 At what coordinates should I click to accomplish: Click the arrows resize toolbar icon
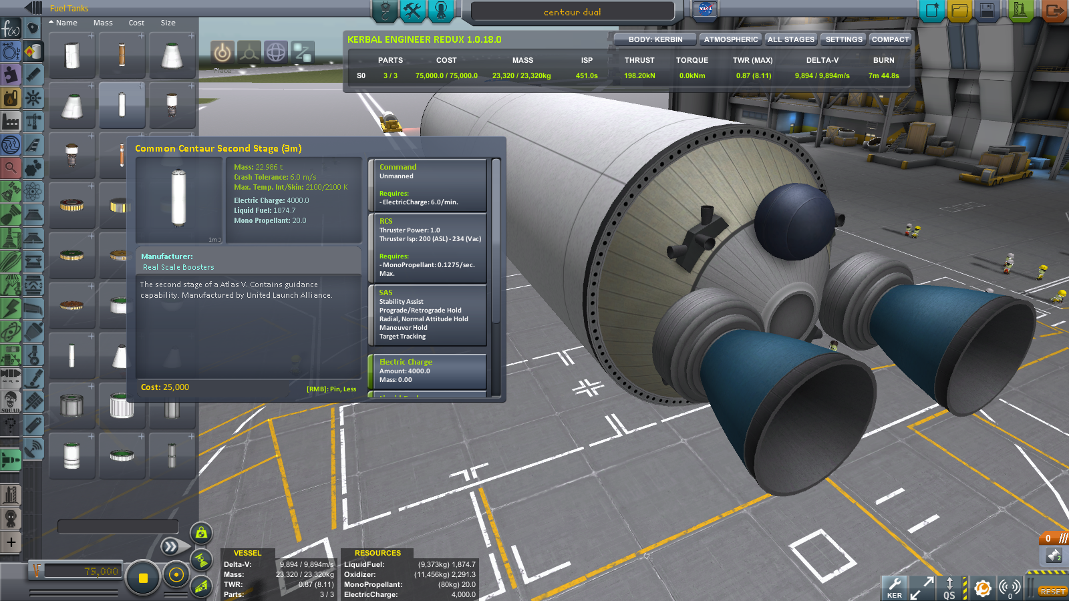pos(922,588)
